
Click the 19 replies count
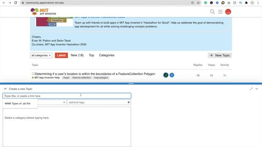click(x=198, y=76)
